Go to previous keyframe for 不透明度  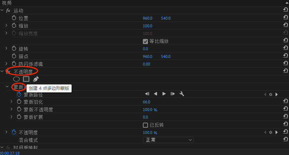(265, 132)
